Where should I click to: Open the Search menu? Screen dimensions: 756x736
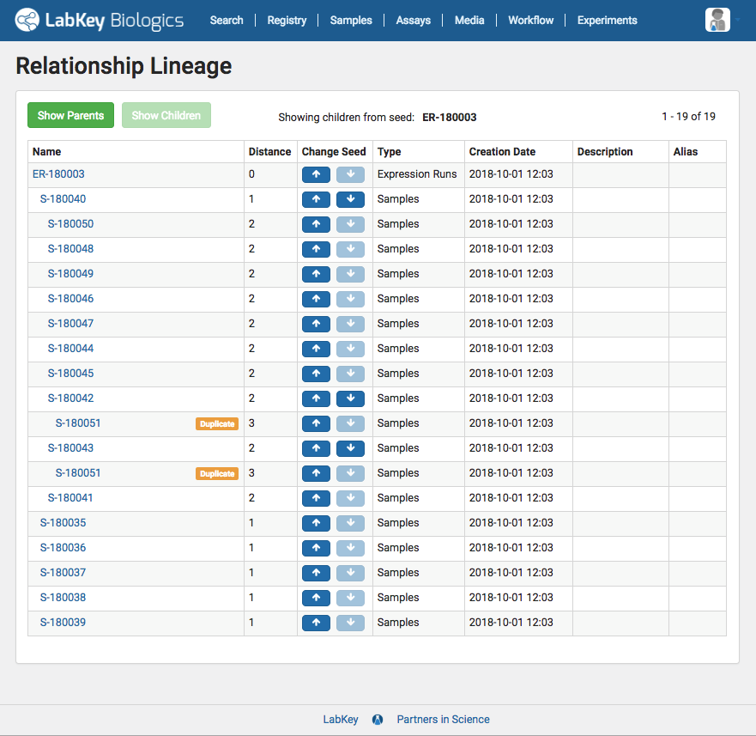click(x=227, y=21)
